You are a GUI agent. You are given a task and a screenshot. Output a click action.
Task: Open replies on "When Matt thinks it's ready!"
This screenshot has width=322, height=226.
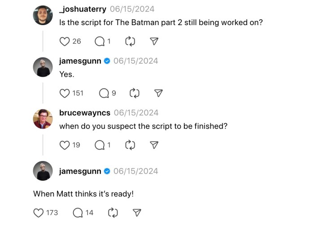(x=78, y=213)
